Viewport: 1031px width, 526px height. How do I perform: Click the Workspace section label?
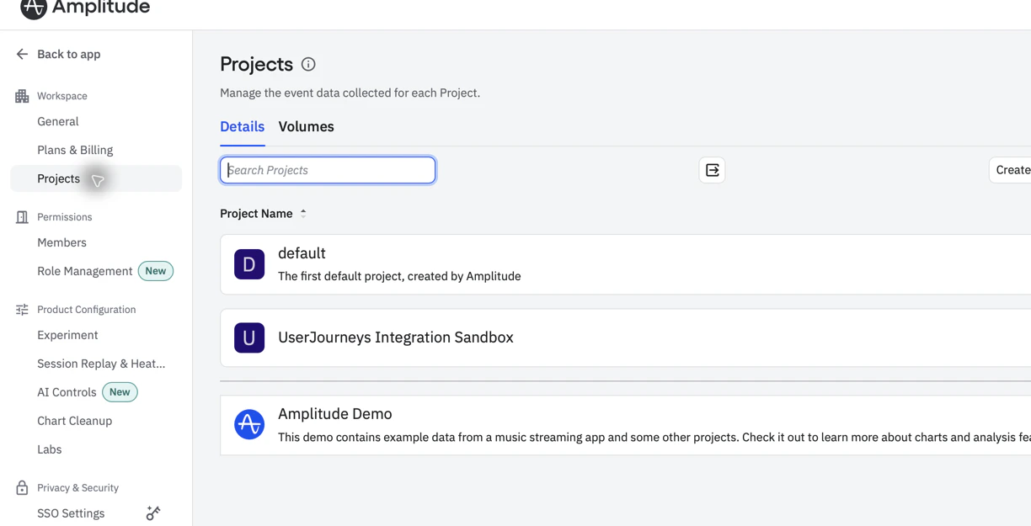pos(62,96)
